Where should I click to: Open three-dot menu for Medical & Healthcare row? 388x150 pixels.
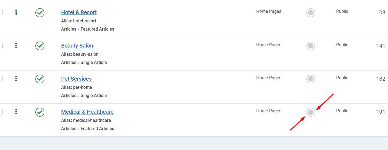tap(16, 112)
